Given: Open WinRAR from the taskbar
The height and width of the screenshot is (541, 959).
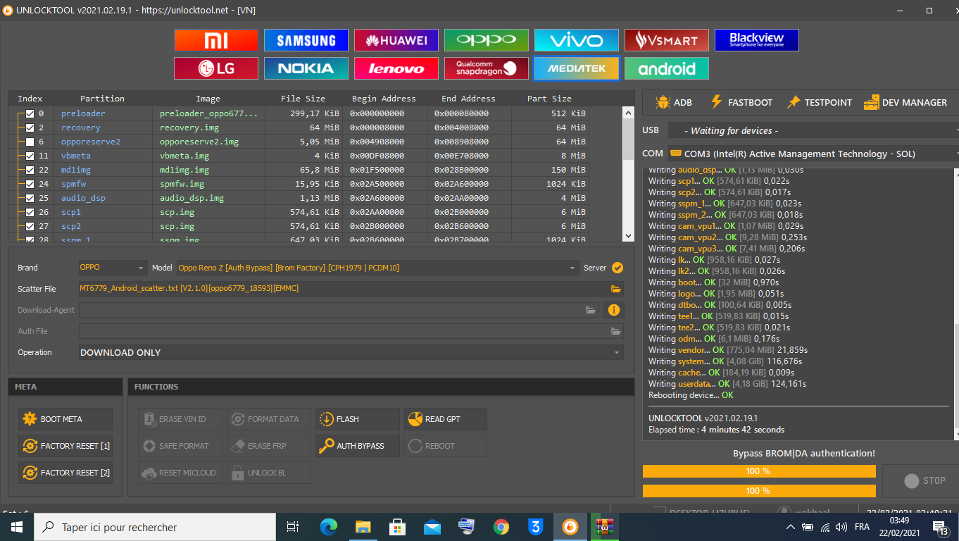Looking at the screenshot, I should click(605, 526).
